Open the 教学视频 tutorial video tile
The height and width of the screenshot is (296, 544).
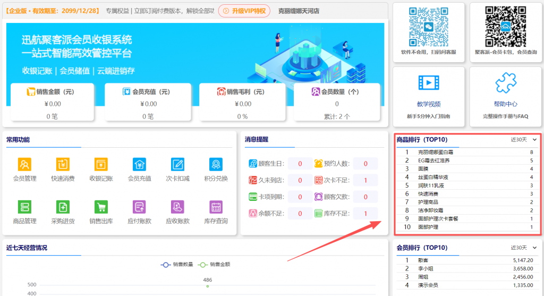429,96
